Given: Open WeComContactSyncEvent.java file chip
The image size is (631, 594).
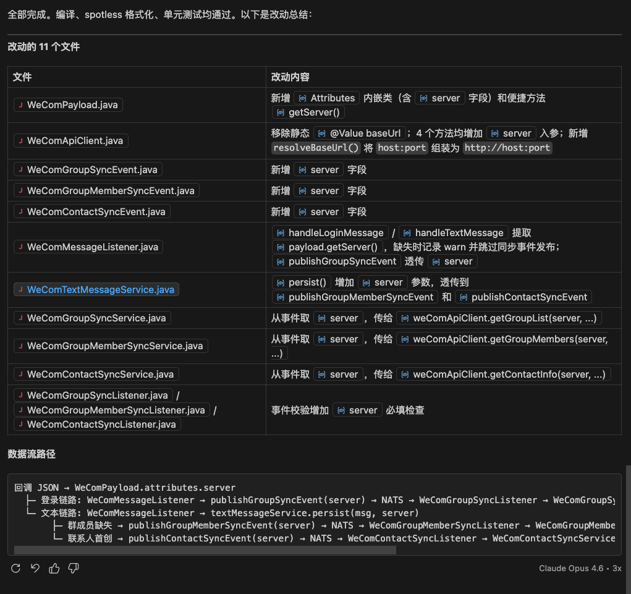Looking at the screenshot, I should coord(91,211).
